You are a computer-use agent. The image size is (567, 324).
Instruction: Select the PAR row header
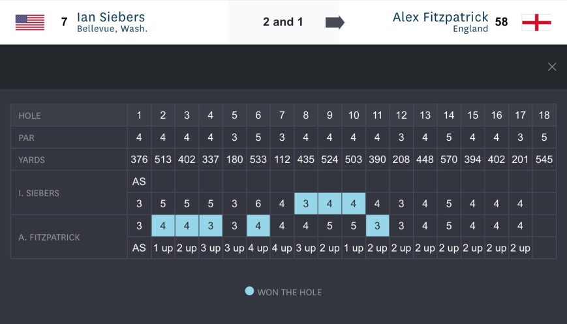point(27,138)
